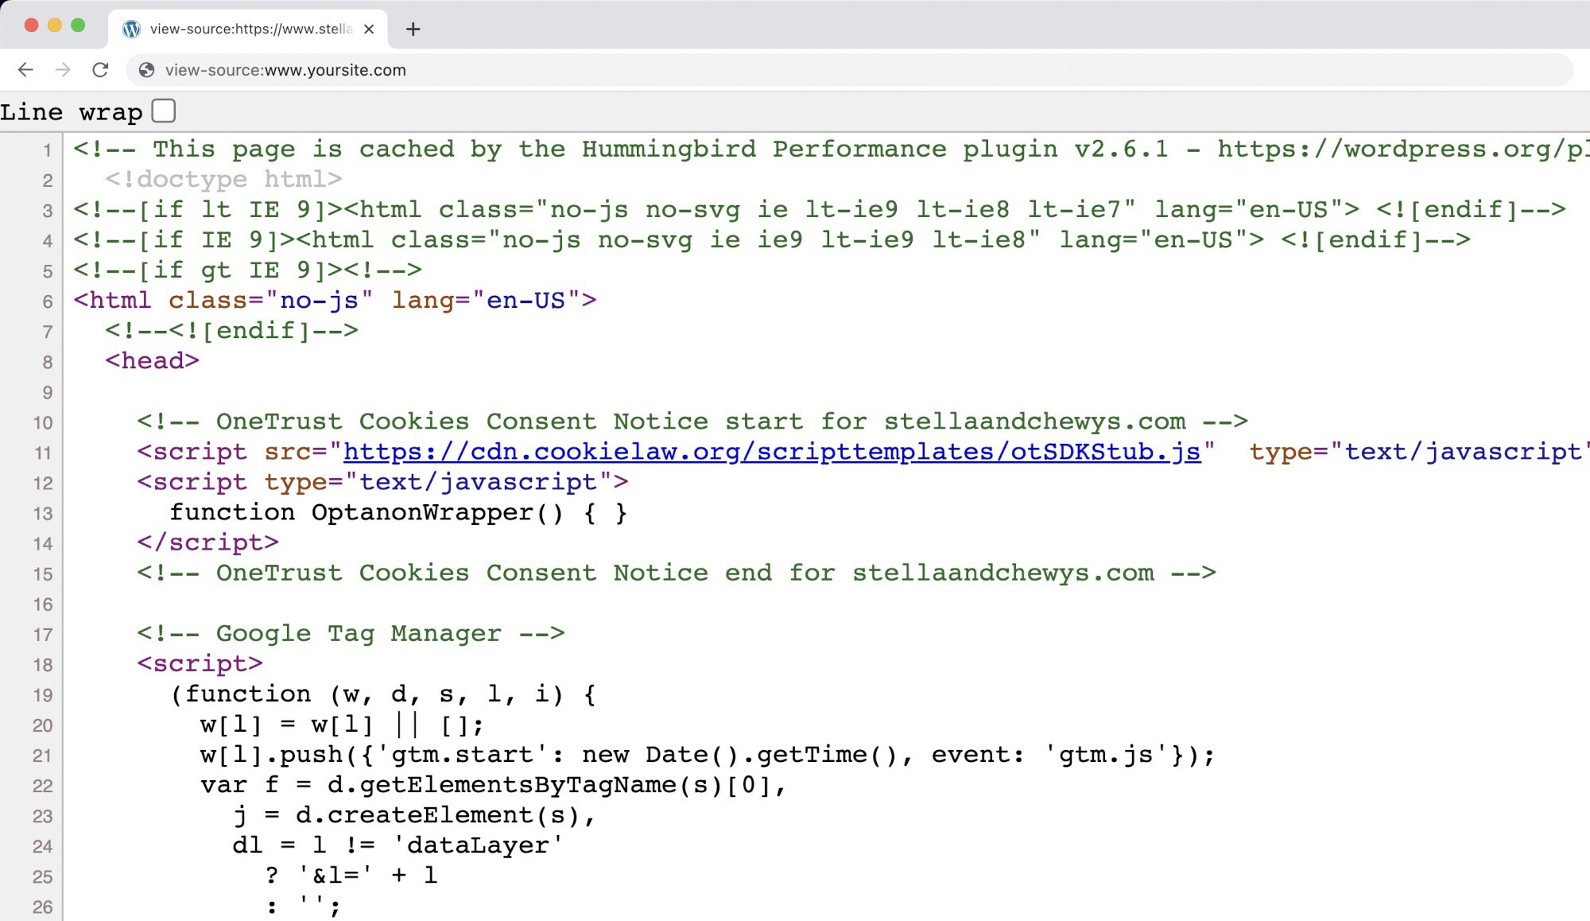1590x921 pixels.
Task: Click the browser back arrow
Action: 25,70
